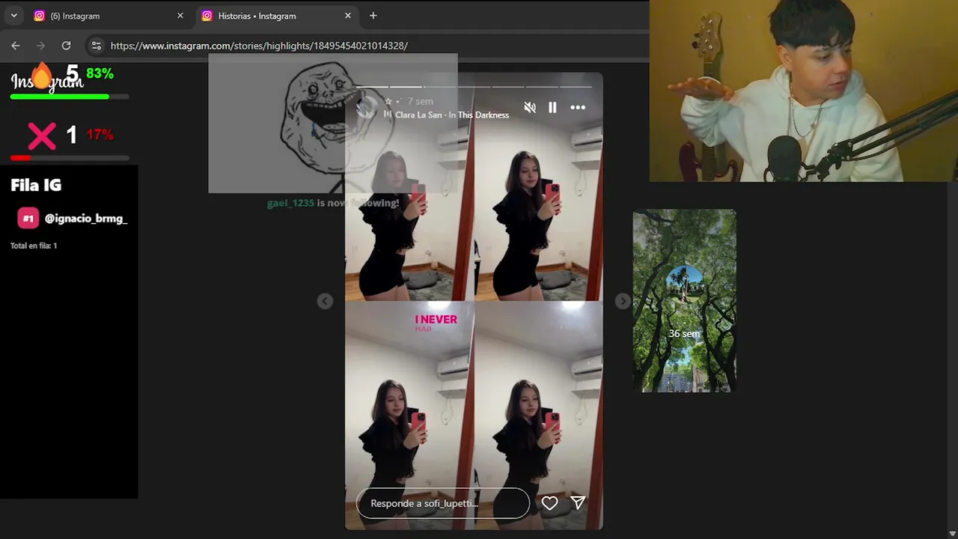
Task: Click the 'I NEVER' pink story text
Action: 436,320
